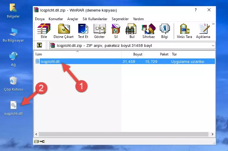
Task: Select the Belgeler desktop icon
Action: (x=13, y=11)
